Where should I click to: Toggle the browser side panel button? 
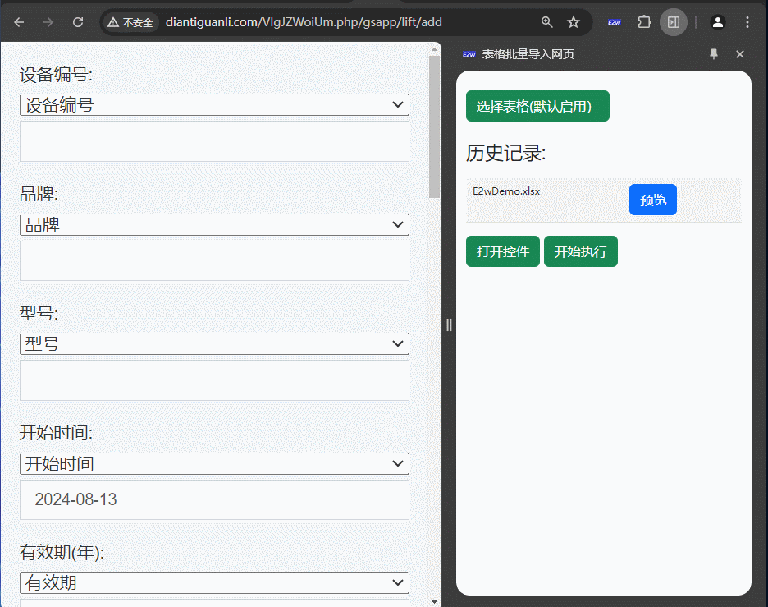674,22
